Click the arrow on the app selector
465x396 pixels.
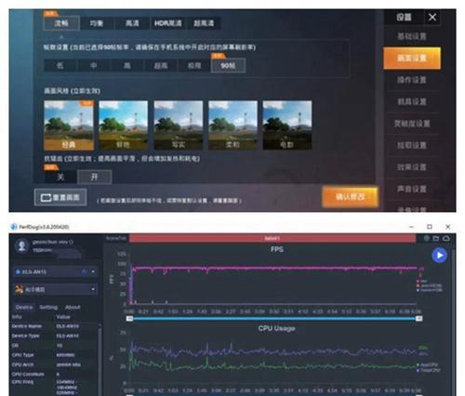(93, 289)
